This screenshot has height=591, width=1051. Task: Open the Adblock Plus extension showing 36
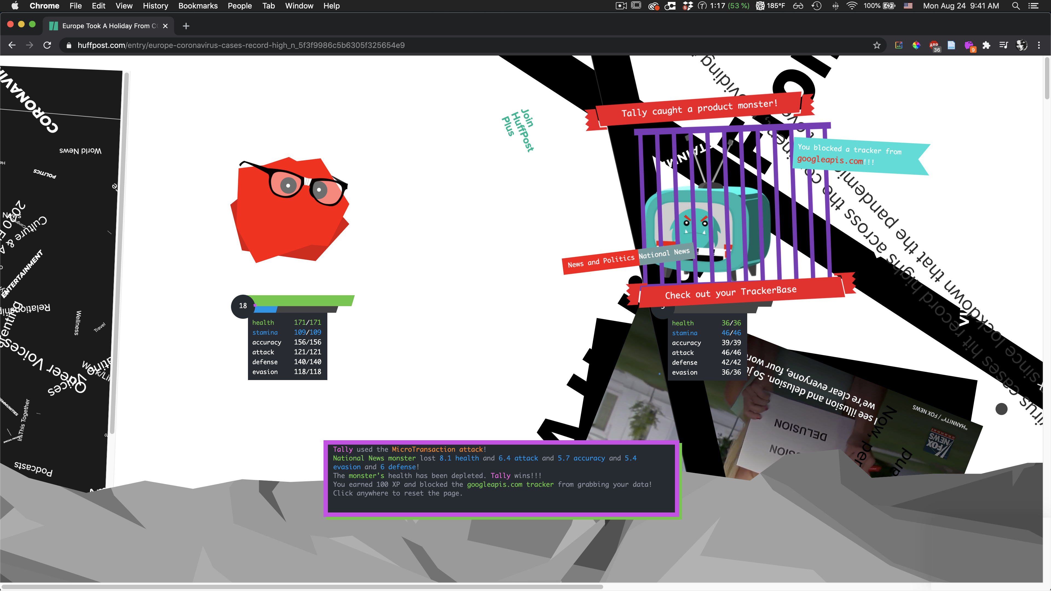934,46
